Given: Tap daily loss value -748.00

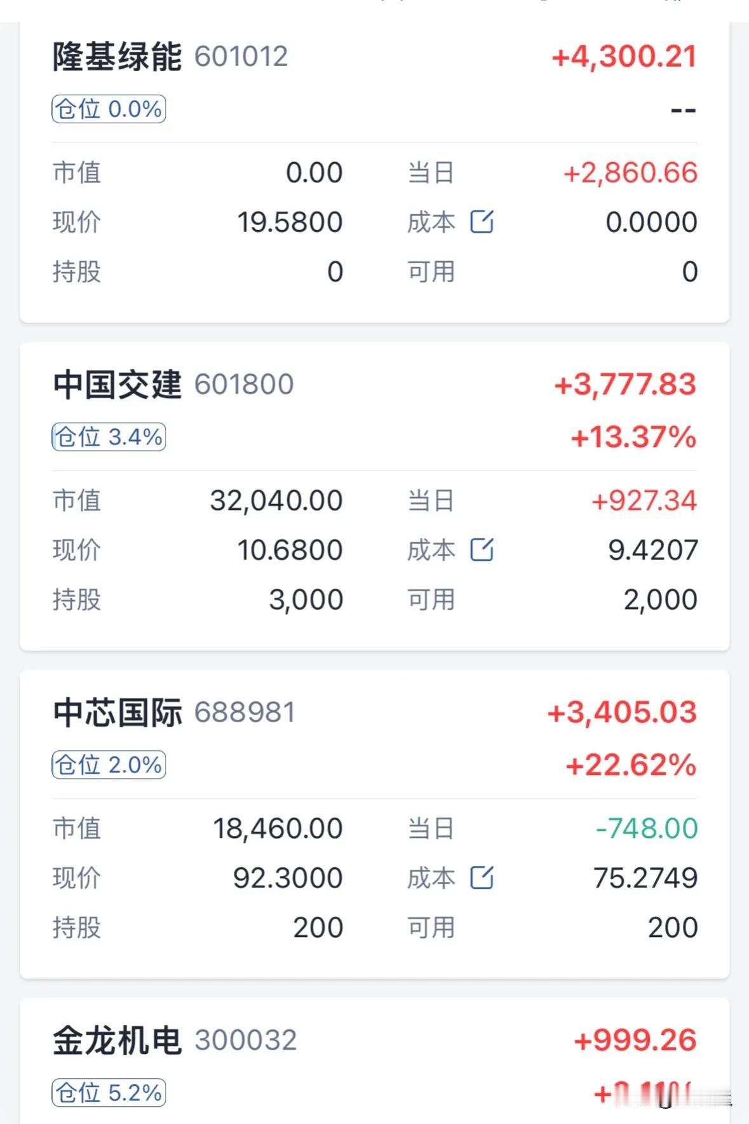Looking at the screenshot, I should 647,828.
